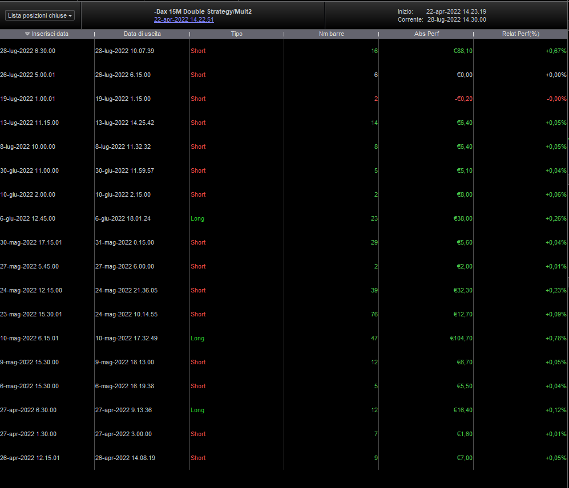Click the sort arrow icon beside Inserisci data
The image size is (569, 488).
point(27,34)
